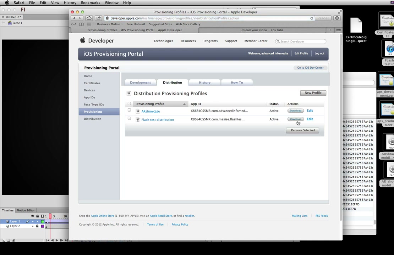
Task: Toggle Layer 1 visibility dot
Action: click(33, 221)
